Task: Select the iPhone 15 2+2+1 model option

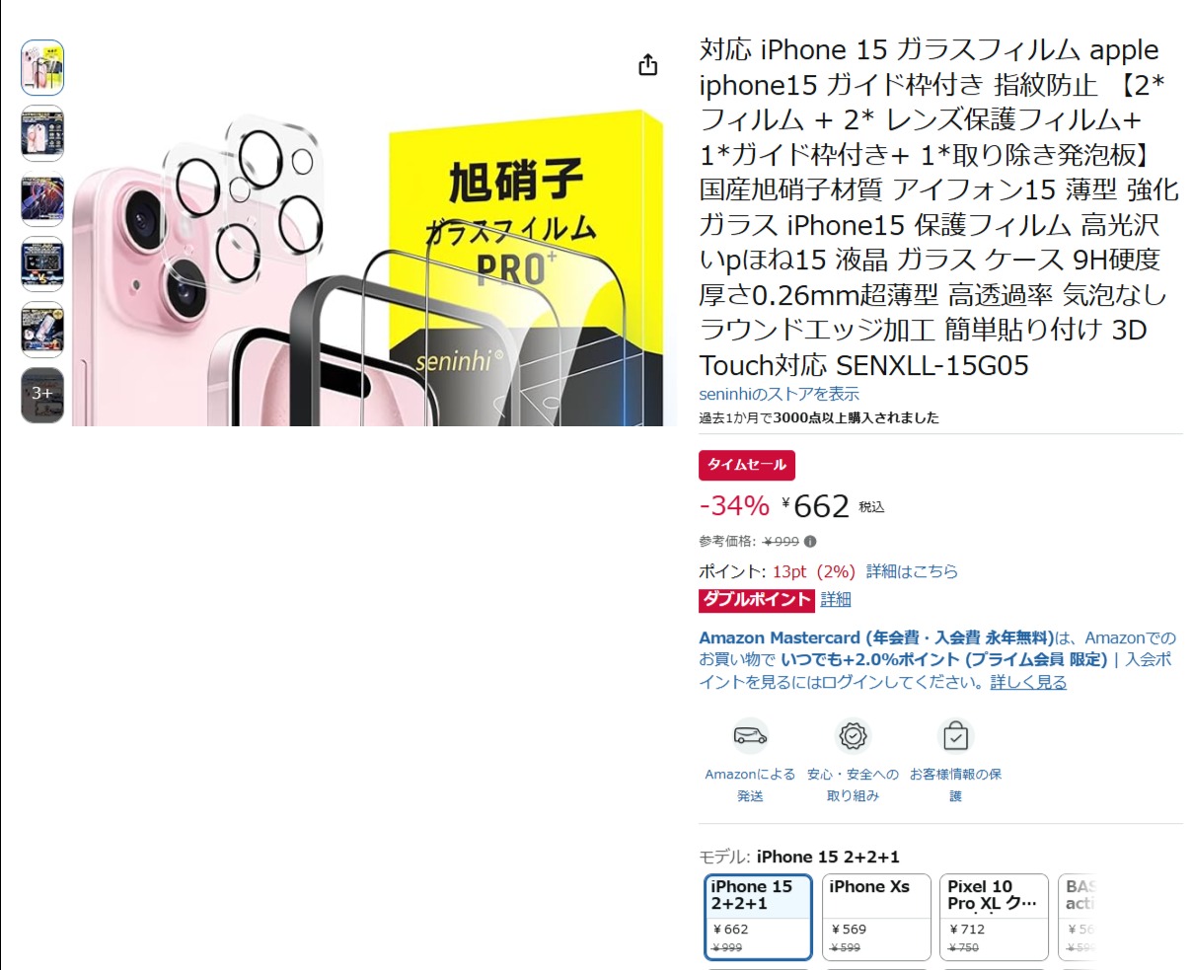Action: click(758, 917)
